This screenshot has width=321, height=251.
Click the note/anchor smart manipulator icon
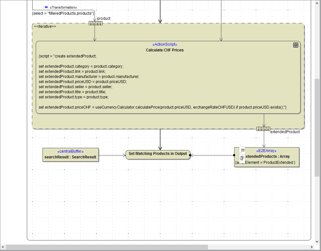242,151
